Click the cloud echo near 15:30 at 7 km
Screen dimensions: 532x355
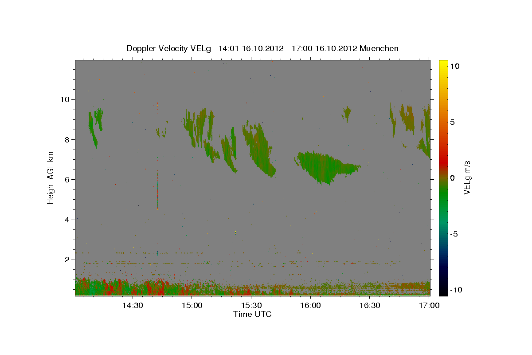[259, 151]
